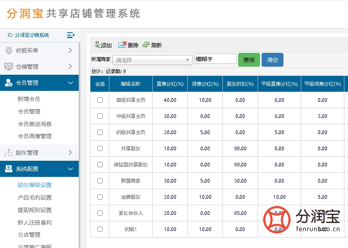Viewport: 348px width, 248px height.
Task: Click the 股东管理 hierarchy icon
Action: (x=9, y=153)
